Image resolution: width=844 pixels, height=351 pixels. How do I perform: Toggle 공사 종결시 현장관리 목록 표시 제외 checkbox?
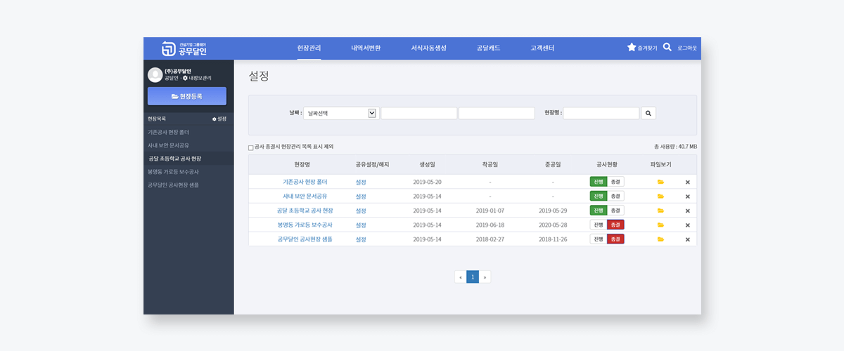click(x=250, y=147)
